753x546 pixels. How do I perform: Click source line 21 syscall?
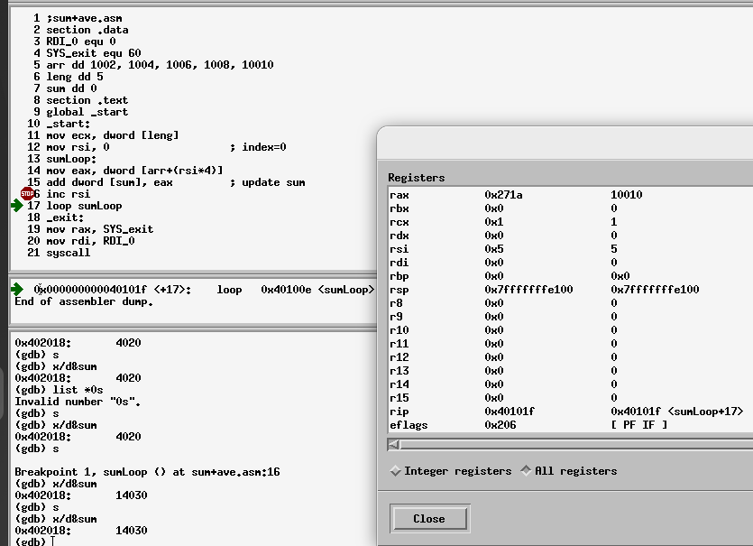coord(69,253)
